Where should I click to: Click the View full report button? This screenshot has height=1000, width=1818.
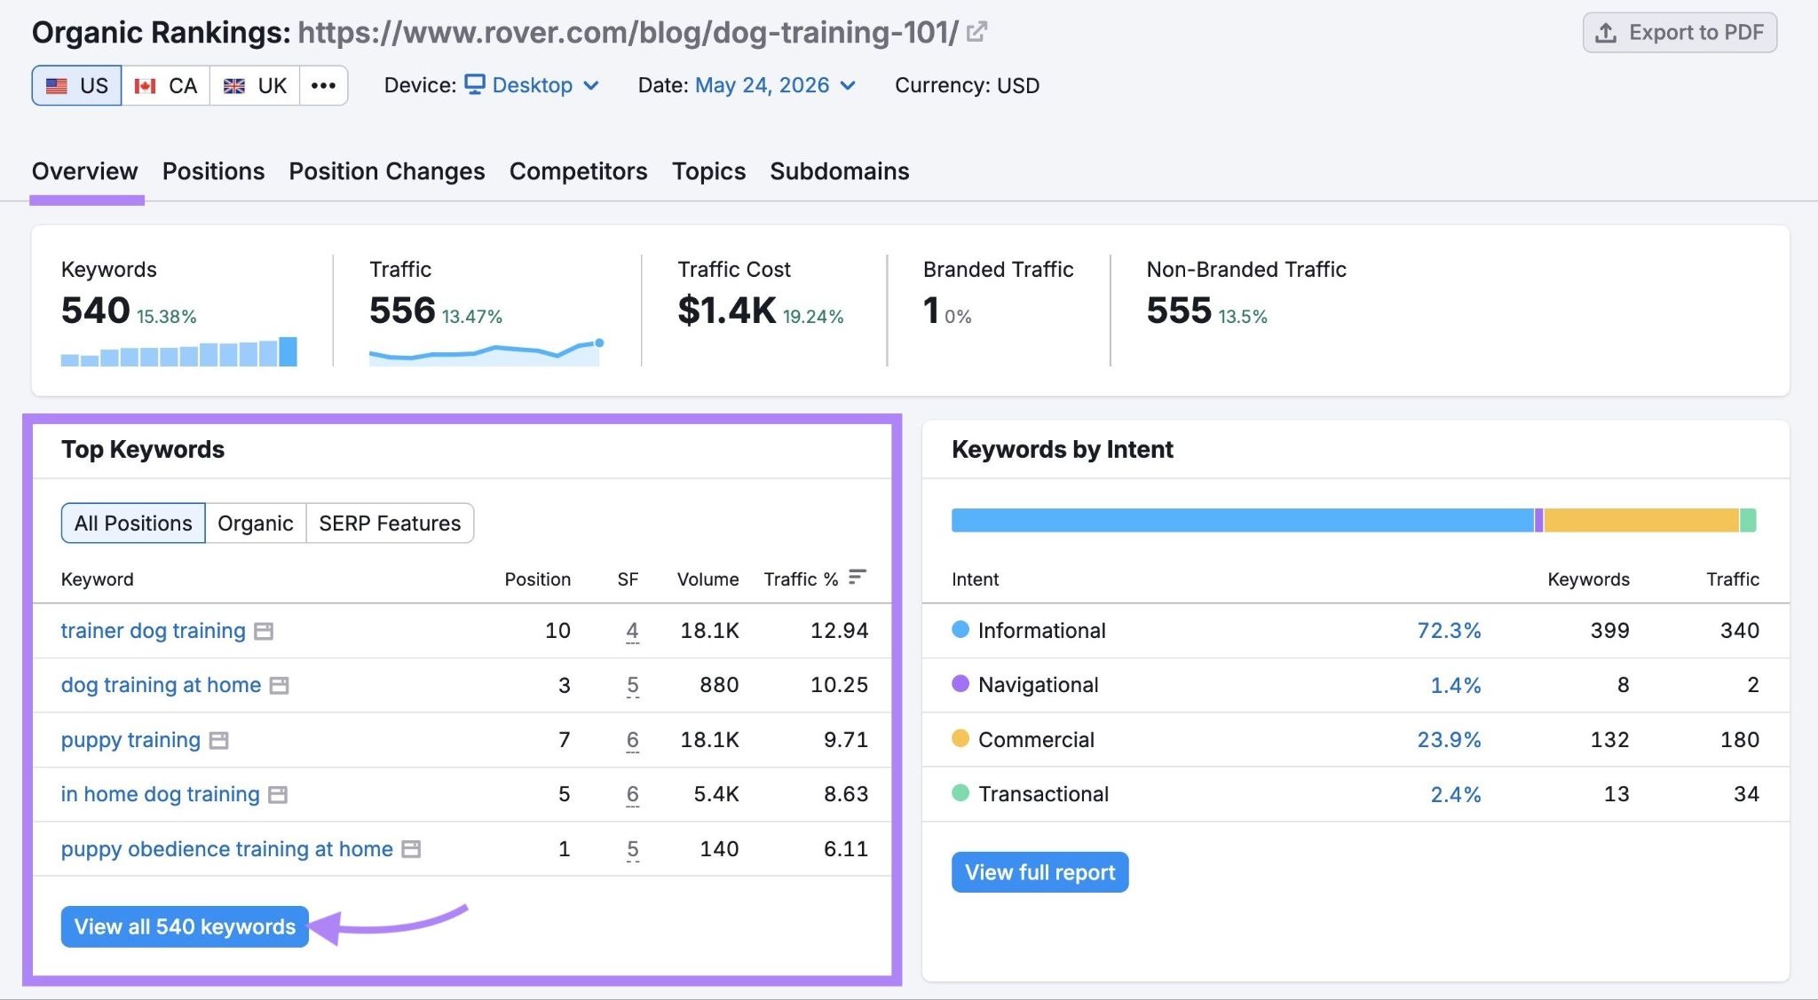click(1039, 872)
